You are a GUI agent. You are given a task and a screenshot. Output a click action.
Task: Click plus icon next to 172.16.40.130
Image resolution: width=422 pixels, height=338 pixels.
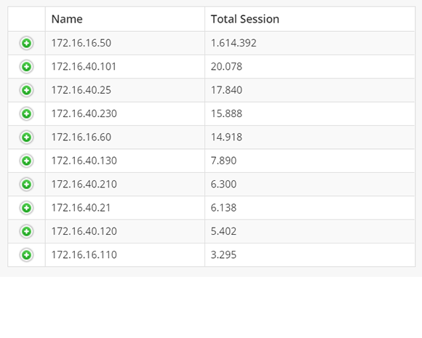point(26,161)
